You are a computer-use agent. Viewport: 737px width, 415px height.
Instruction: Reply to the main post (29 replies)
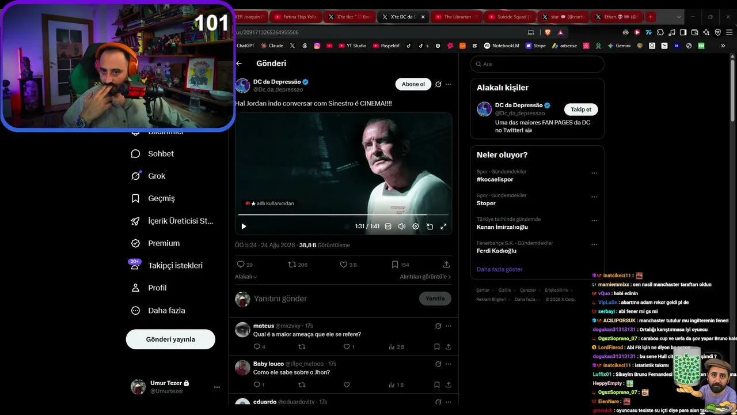pyautogui.click(x=245, y=265)
